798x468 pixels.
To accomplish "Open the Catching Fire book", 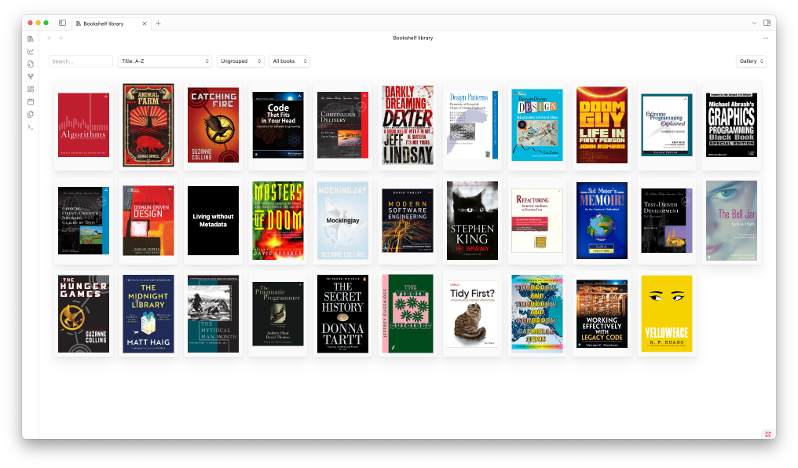I will (x=213, y=125).
